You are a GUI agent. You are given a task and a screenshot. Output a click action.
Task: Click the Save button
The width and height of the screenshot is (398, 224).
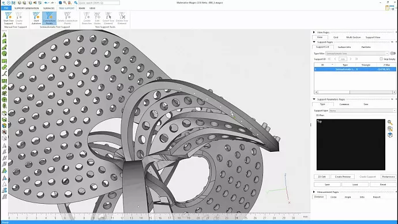tap(327, 184)
